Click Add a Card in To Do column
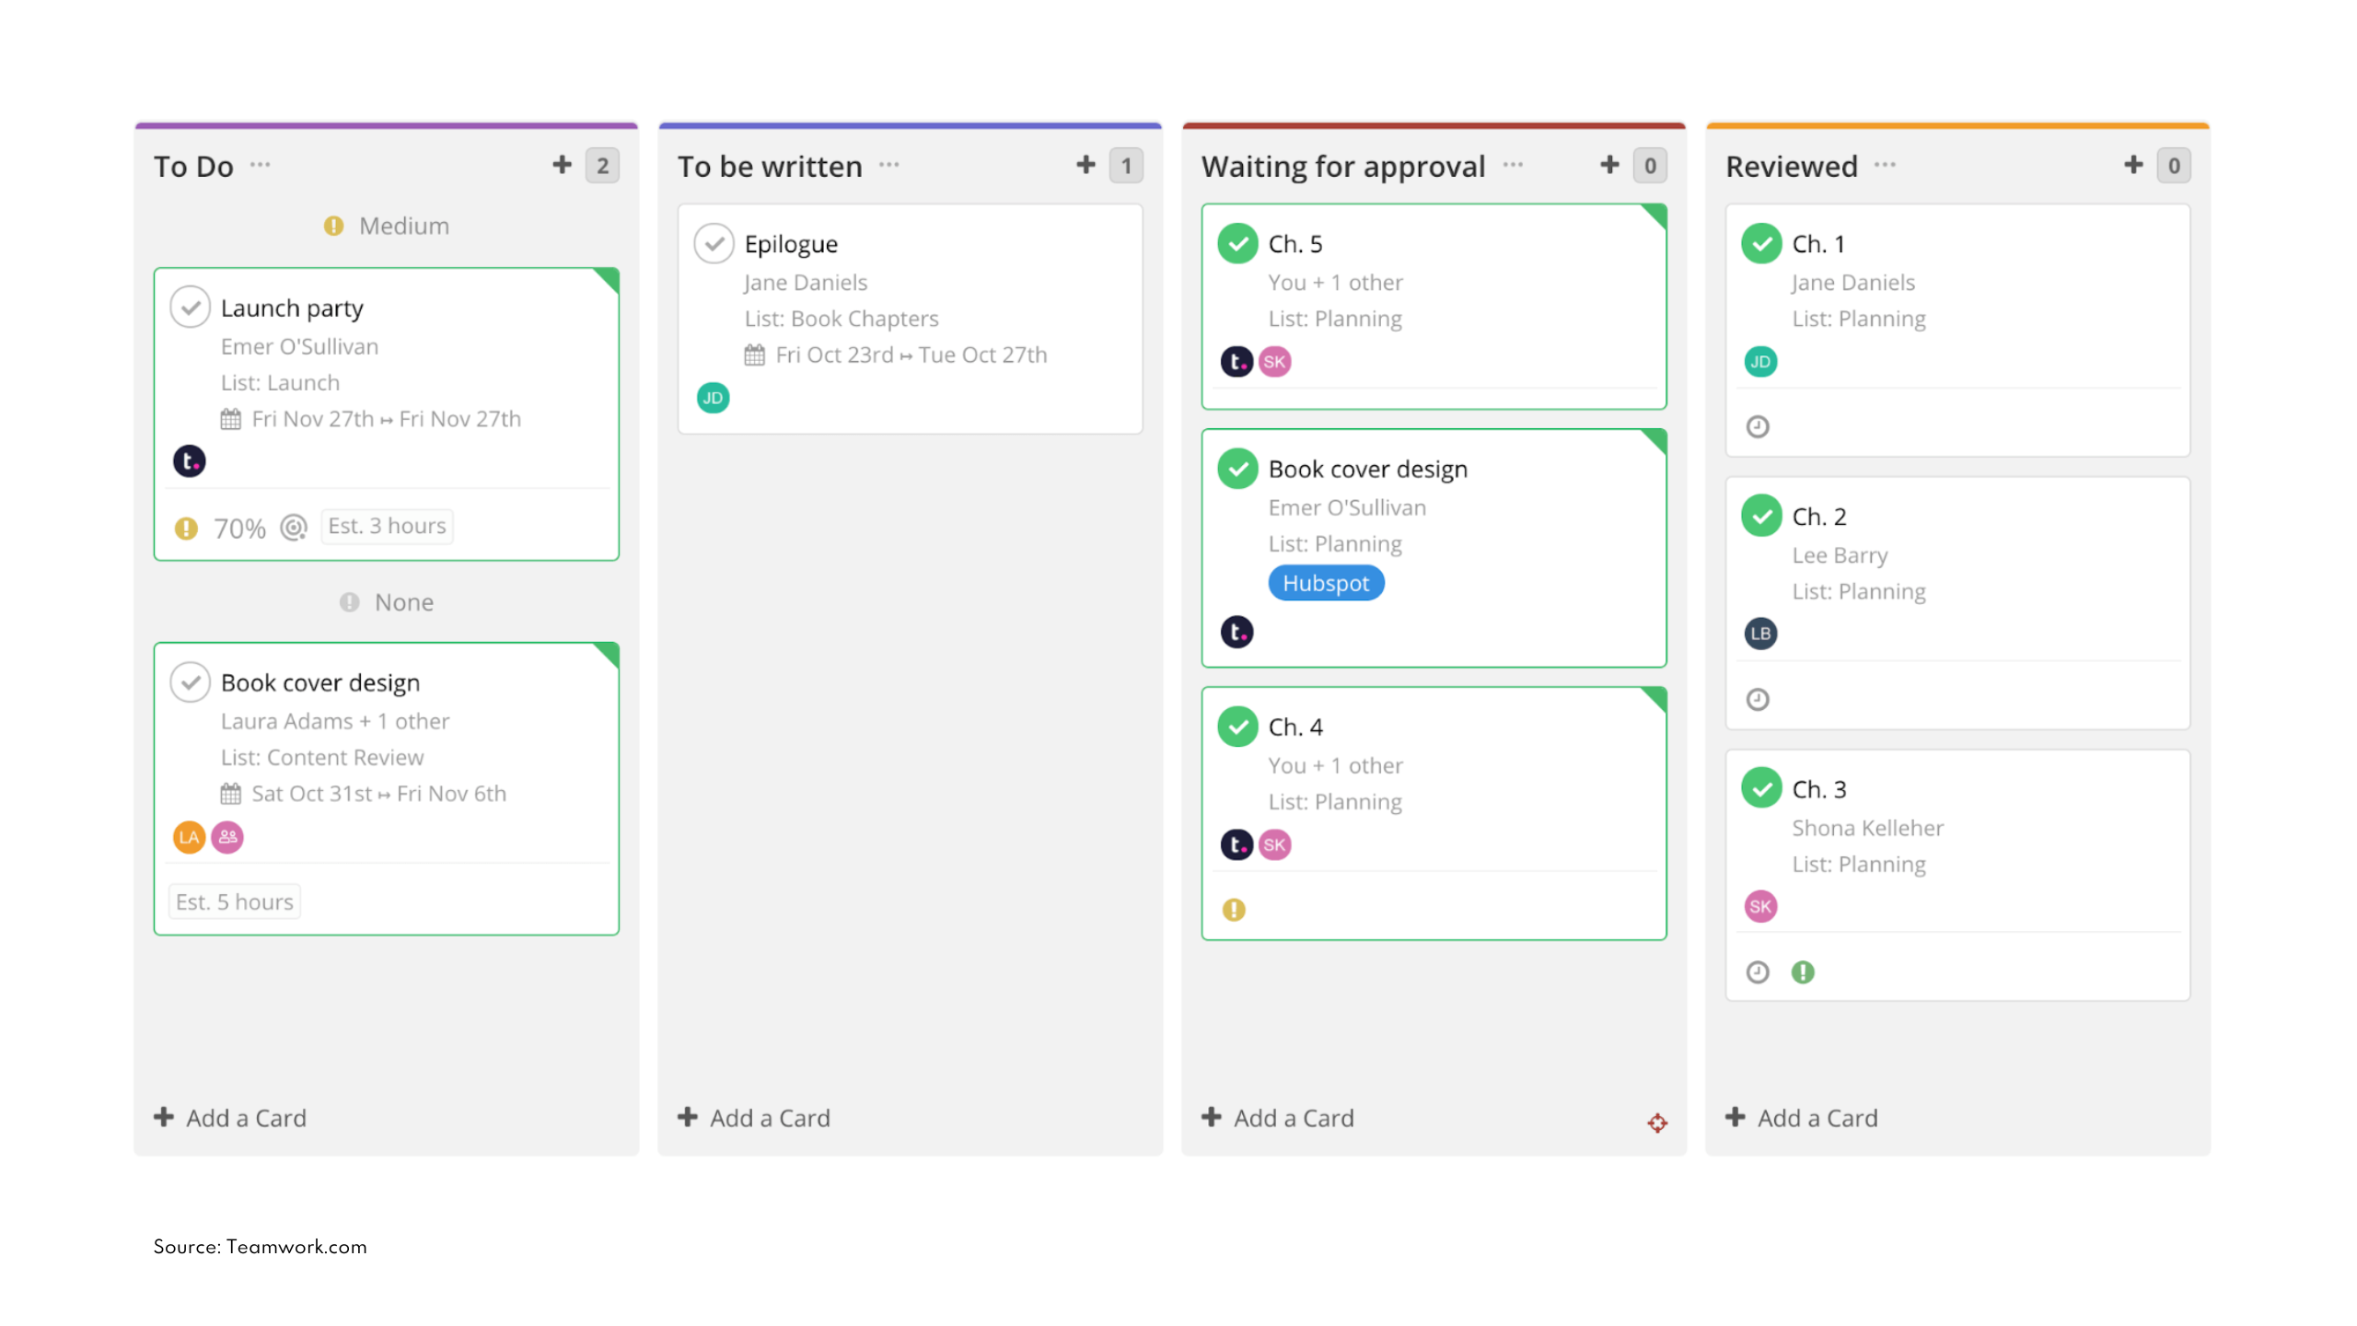Viewport: 2357px width, 1326px height. (230, 1118)
